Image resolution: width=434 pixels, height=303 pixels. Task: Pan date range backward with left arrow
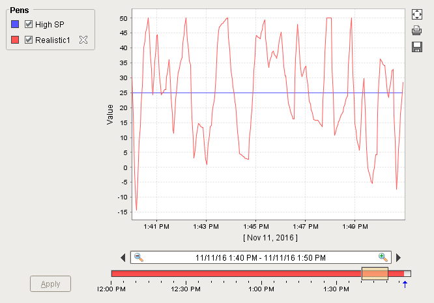tap(123, 257)
